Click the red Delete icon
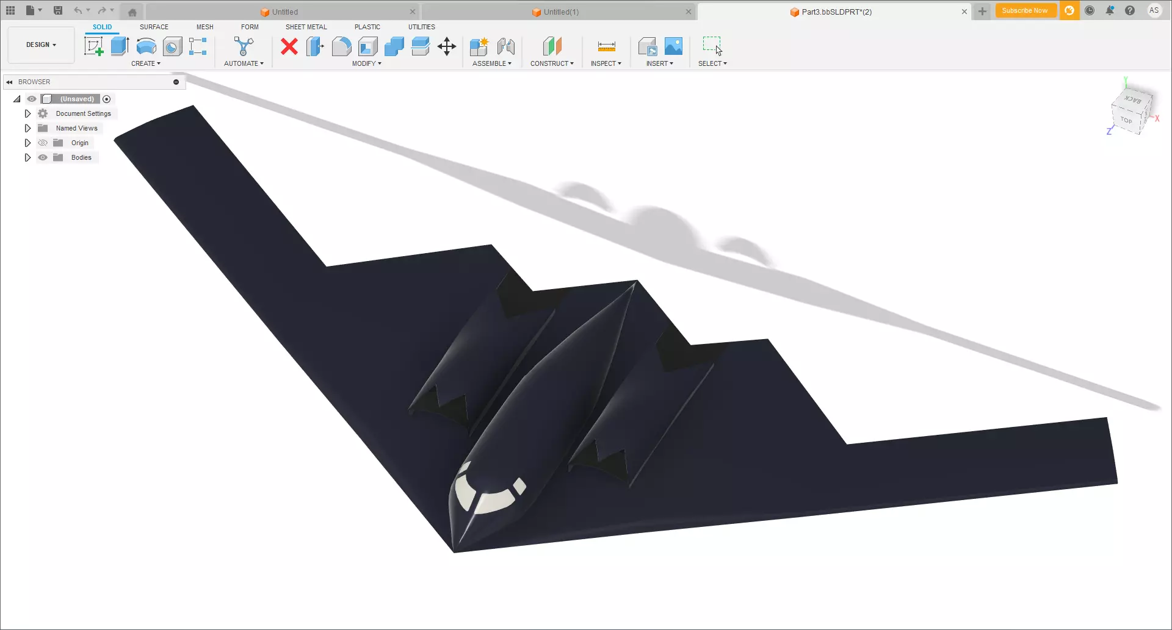1172x630 pixels. click(289, 46)
